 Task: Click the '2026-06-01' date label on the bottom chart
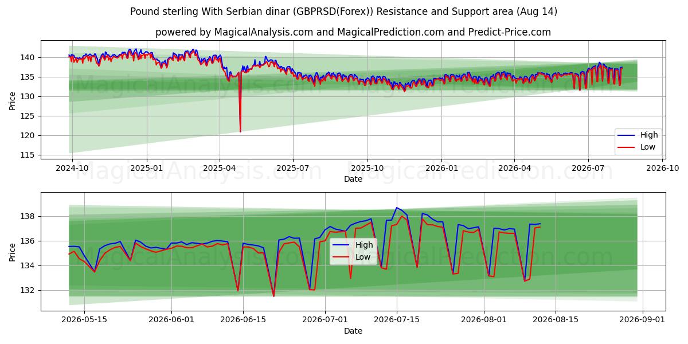tap(172, 320)
